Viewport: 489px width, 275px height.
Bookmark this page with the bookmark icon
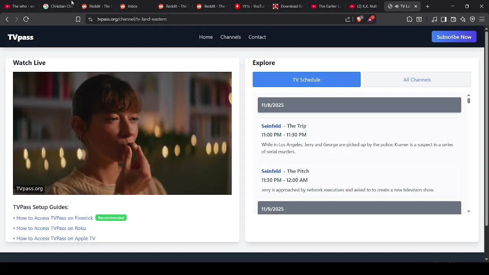click(78, 19)
